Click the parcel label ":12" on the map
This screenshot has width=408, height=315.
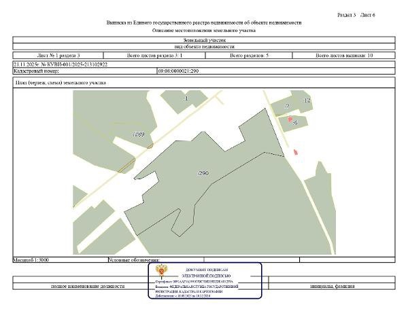[x=307, y=100]
